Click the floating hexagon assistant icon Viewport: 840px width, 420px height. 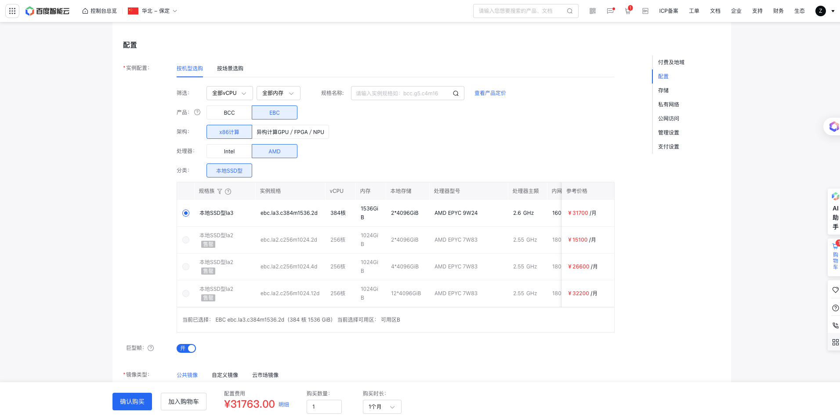[833, 127]
